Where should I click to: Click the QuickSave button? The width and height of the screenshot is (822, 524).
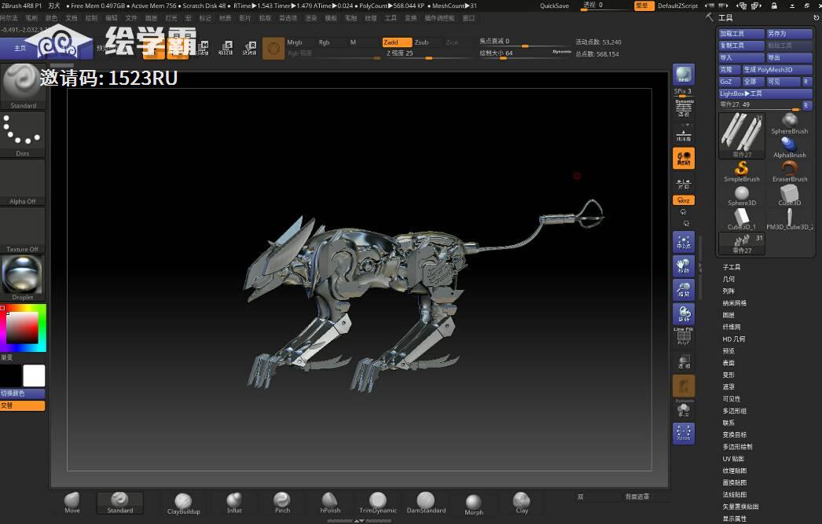tap(554, 5)
